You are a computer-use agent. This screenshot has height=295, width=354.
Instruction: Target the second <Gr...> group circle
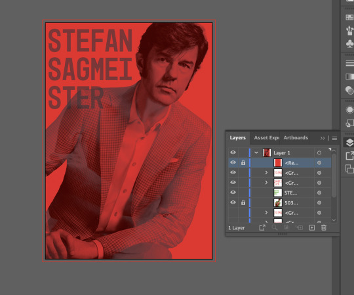point(319,183)
